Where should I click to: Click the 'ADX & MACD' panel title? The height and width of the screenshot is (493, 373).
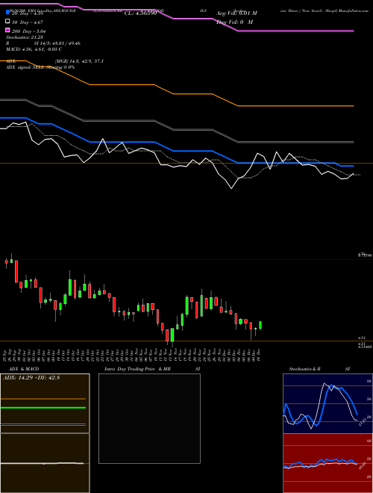click(24, 369)
